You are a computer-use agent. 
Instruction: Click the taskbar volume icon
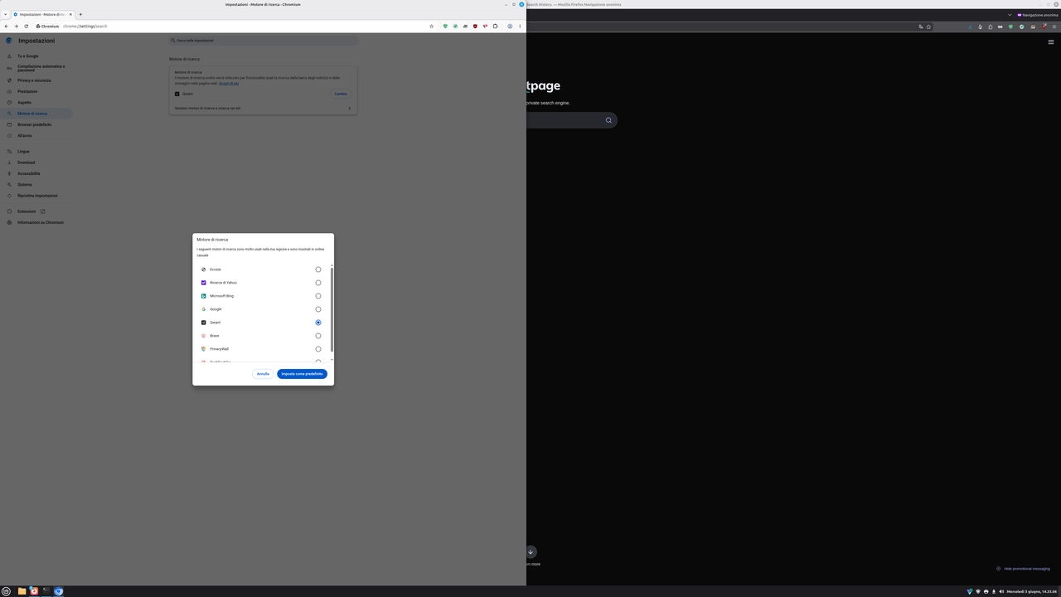[1001, 591]
